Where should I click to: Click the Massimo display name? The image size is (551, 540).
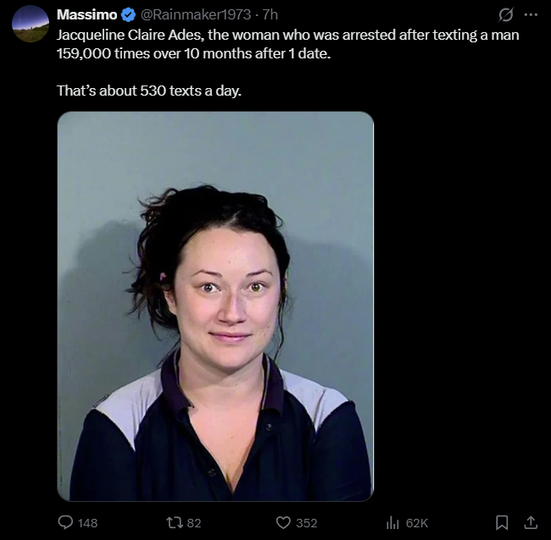click(86, 14)
